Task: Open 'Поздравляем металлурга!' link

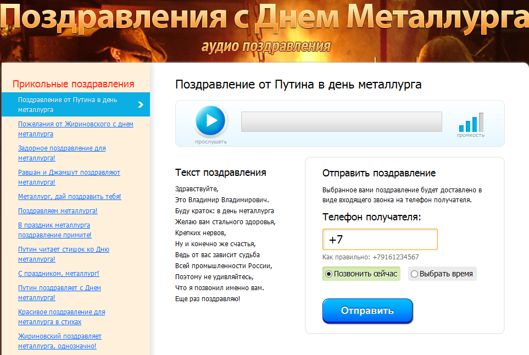Action: coord(58,211)
